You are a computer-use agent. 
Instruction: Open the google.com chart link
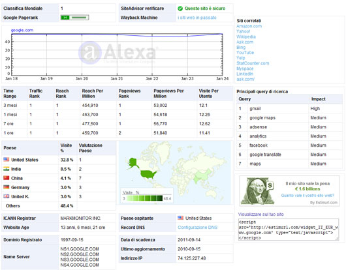coord(22,30)
